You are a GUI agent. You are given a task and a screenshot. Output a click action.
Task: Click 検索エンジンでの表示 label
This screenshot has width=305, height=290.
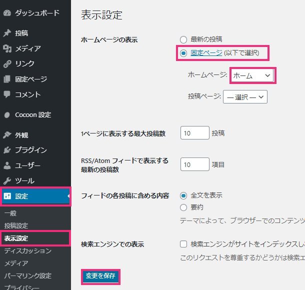(112, 244)
